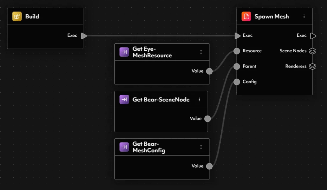This screenshot has height=190, width=327.
Task: Click the Resource input pin on Spawn Mesh
Action: (237, 51)
